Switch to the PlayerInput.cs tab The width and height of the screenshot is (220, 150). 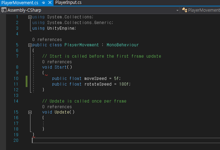[x=68, y=2]
